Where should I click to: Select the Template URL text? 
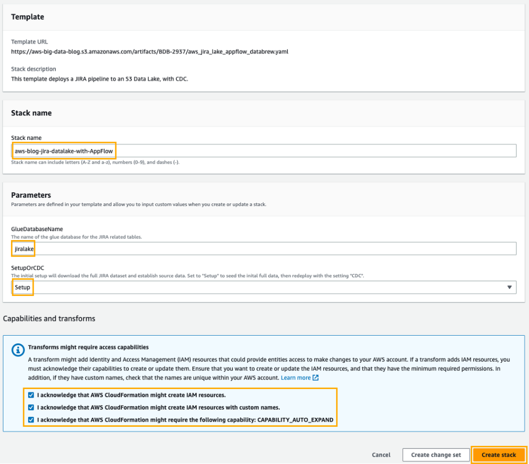click(x=149, y=52)
